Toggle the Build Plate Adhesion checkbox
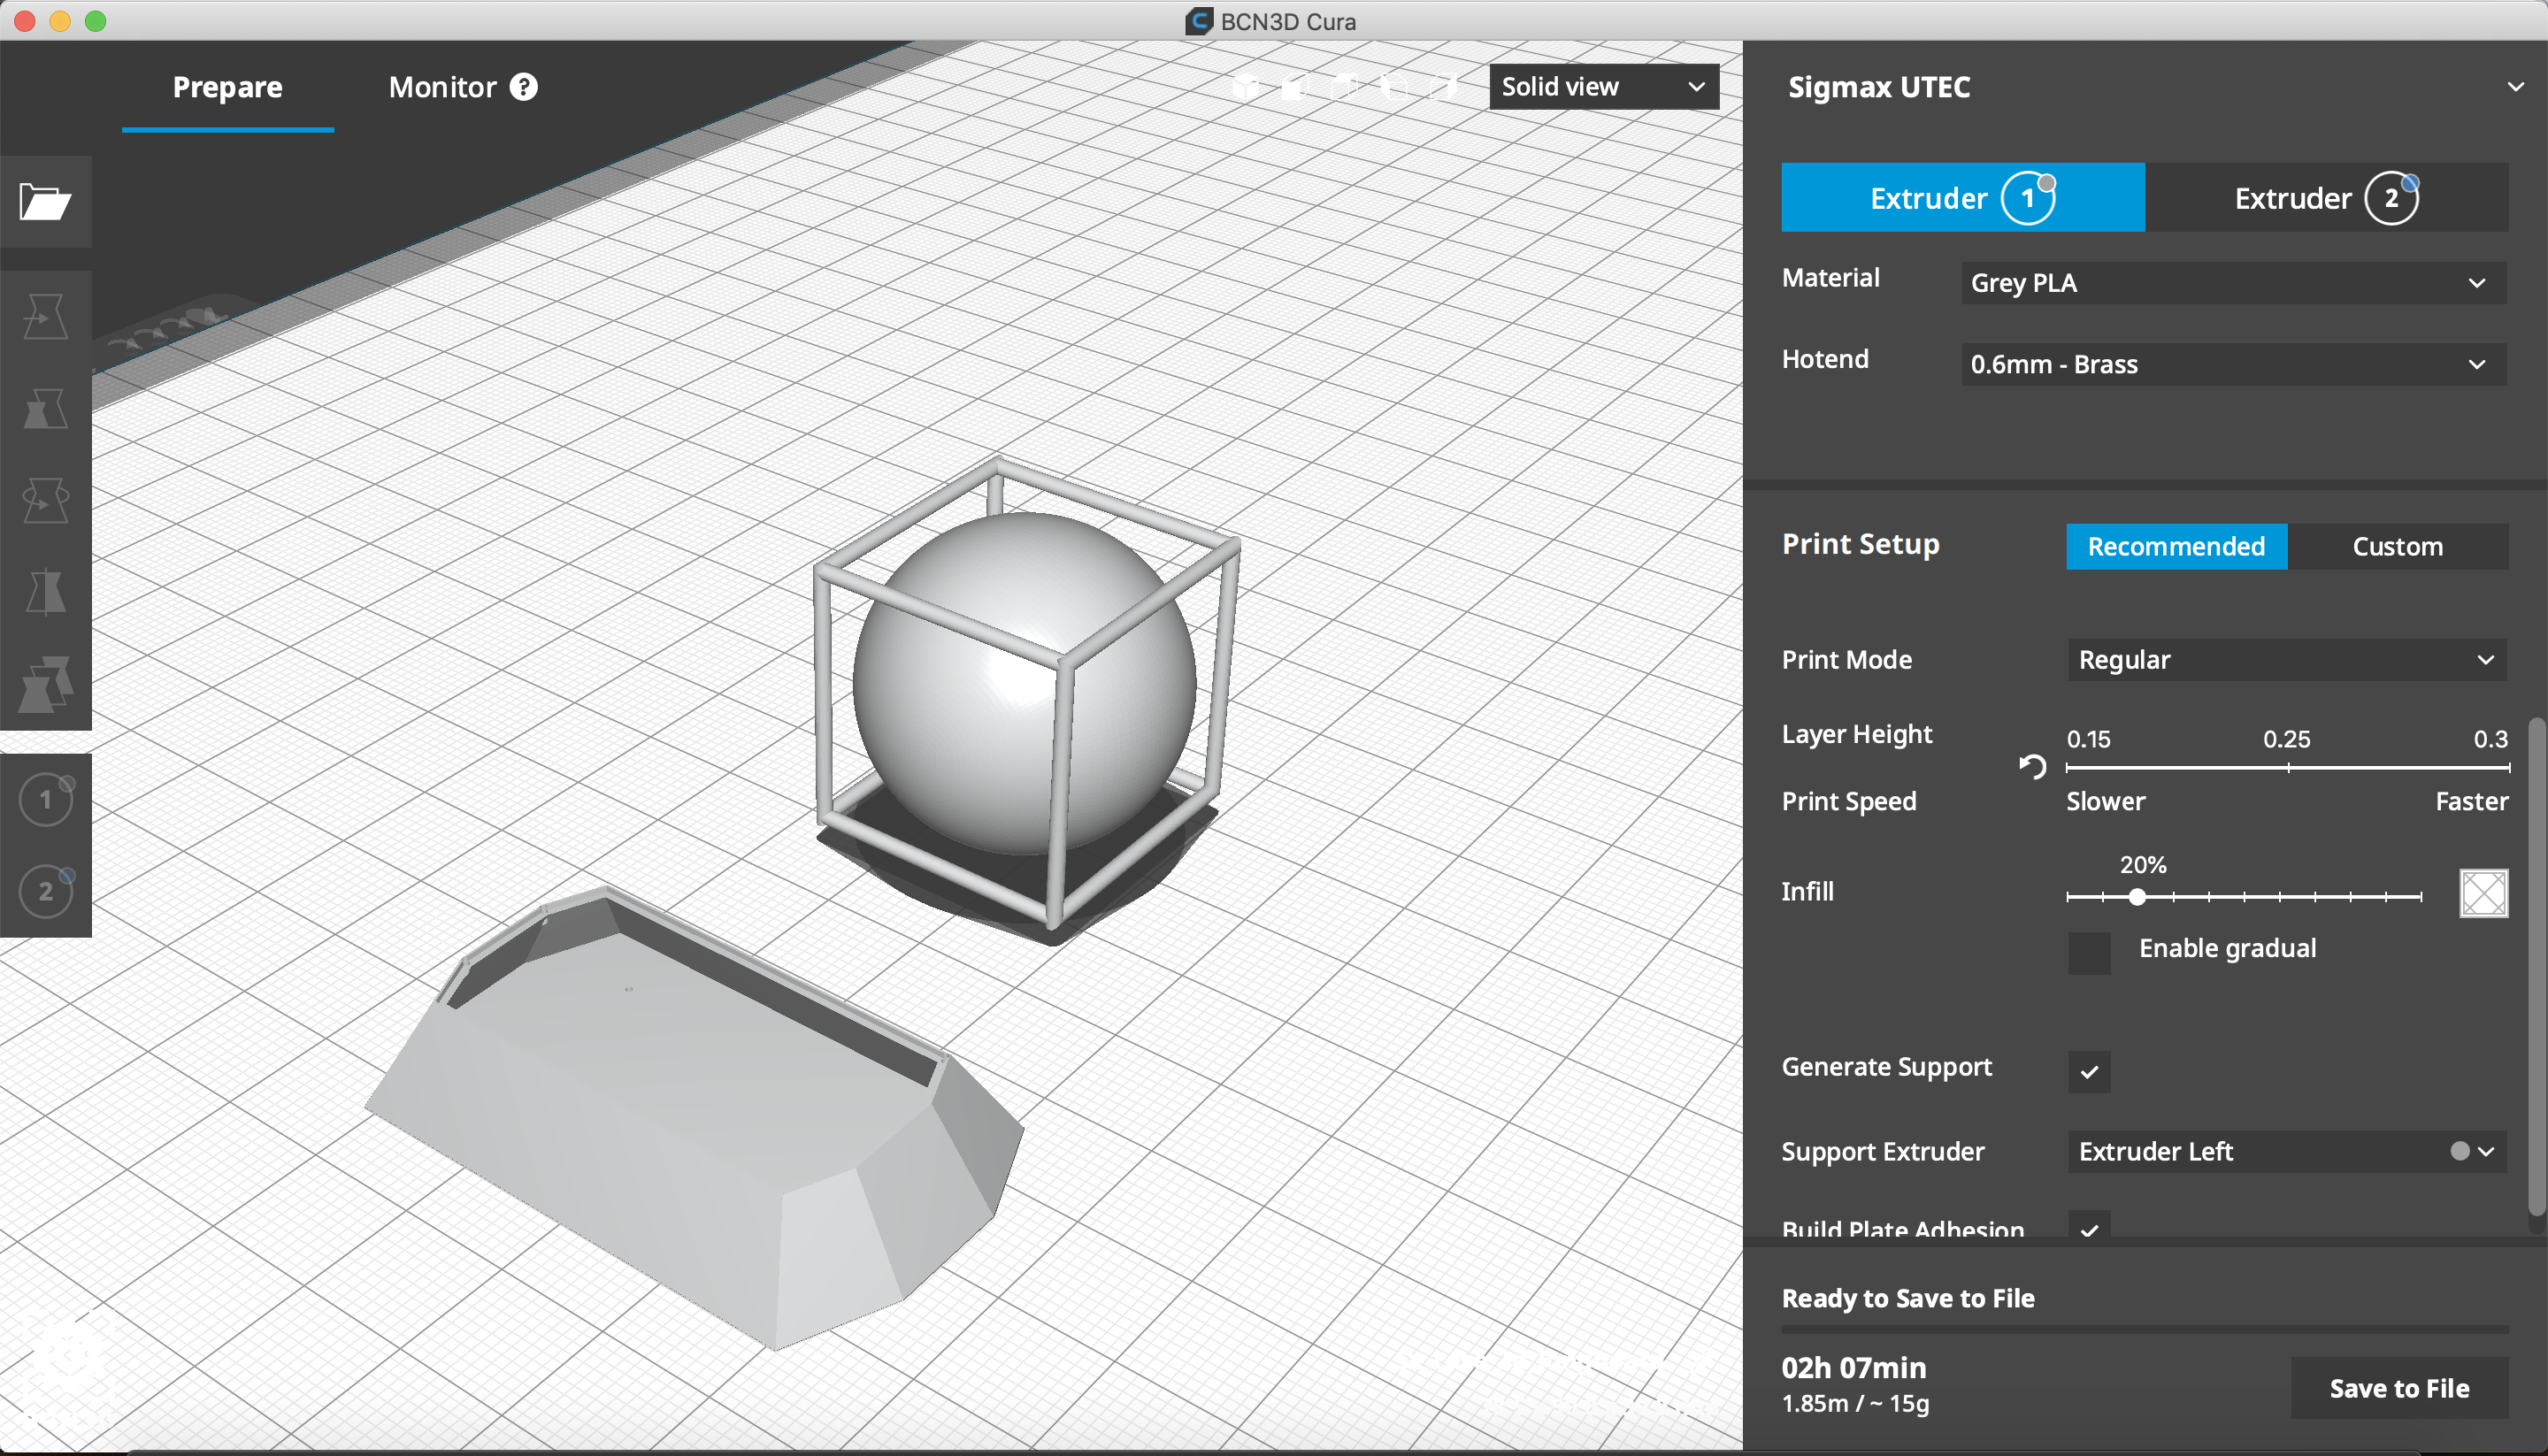This screenshot has width=2548, height=1456. click(x=2089, y=1226)
